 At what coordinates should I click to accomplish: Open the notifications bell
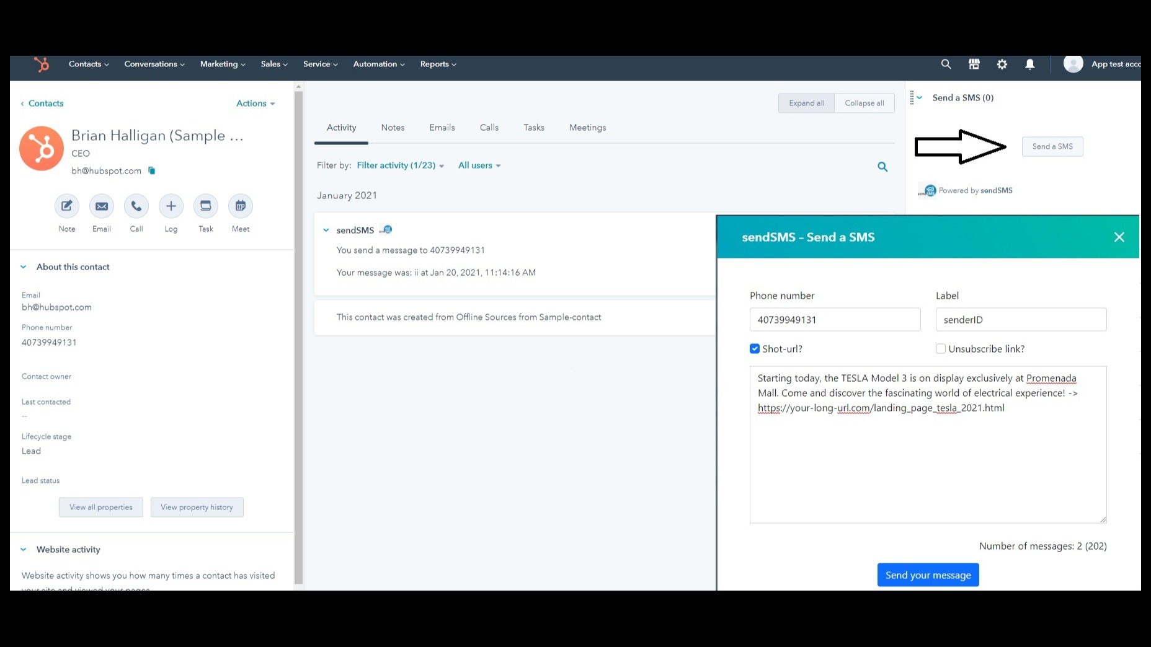tap(1029, 64)
